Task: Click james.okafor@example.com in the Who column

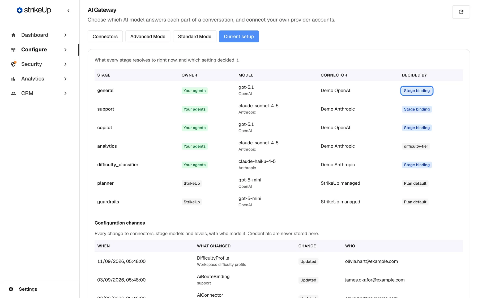Action: click(x=375, y=280)
